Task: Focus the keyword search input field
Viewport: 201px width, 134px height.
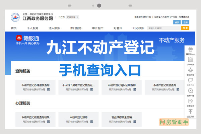Action: pyautogui.click(x=164, y=28)
